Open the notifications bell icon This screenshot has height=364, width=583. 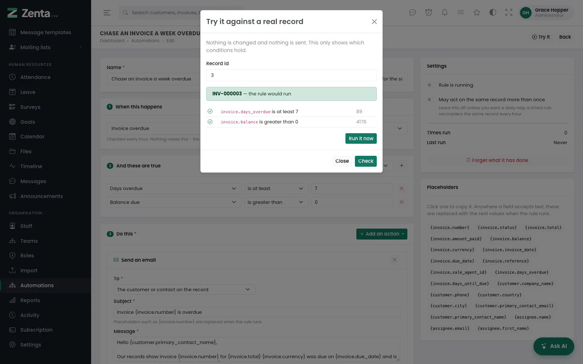(x=445, y=13)
